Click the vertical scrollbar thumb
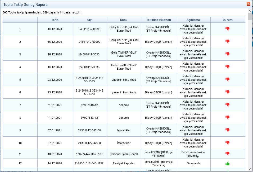Image resolution: width=253 pixels, height=172 pixels. 250,16
